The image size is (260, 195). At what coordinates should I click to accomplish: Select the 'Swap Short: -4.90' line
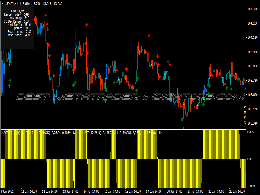coord(19,35)
